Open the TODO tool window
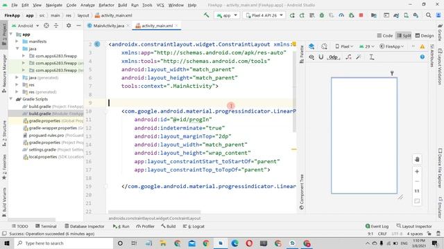 pos(20,226)
